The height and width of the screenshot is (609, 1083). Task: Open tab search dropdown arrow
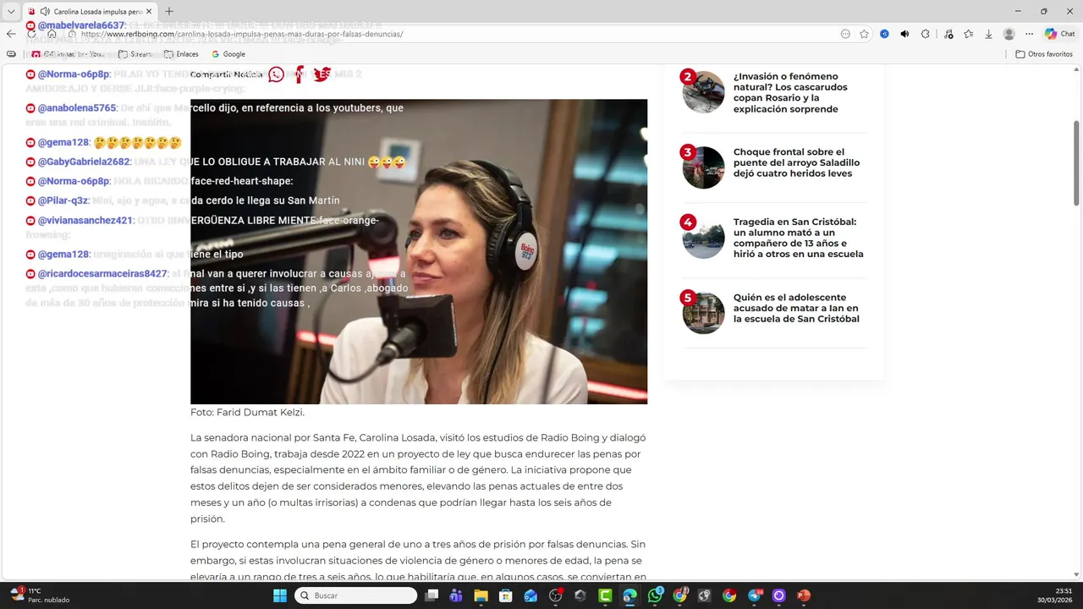pyautogui.click(x=11, y=11)
